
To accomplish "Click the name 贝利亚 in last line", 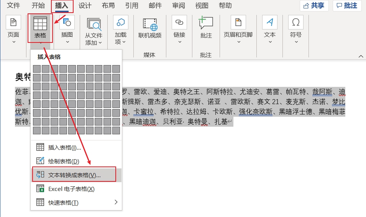I will [x=172, y=122].
